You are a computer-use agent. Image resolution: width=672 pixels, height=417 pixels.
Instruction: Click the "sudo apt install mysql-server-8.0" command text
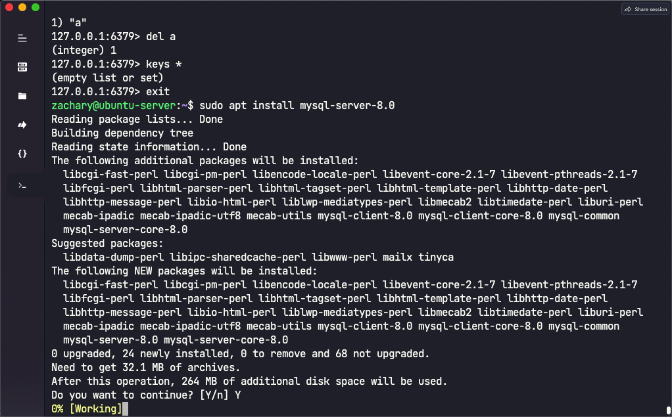297,105
